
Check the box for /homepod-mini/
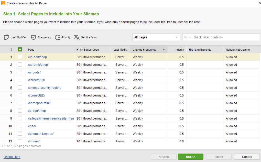pyautogui.click(x=20, y=103)
